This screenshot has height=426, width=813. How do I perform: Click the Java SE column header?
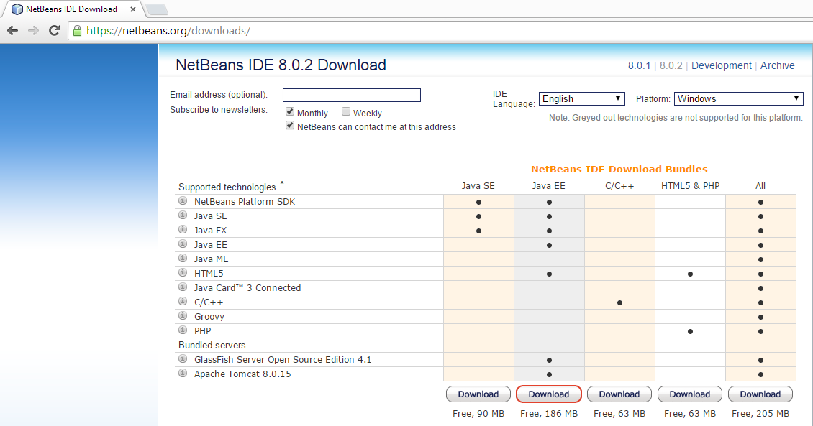coord(478,186)
